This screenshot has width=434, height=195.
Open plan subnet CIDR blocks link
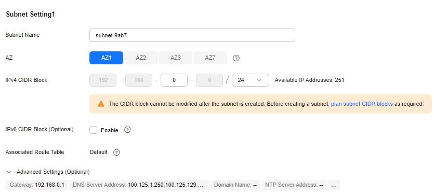point(362,104)
